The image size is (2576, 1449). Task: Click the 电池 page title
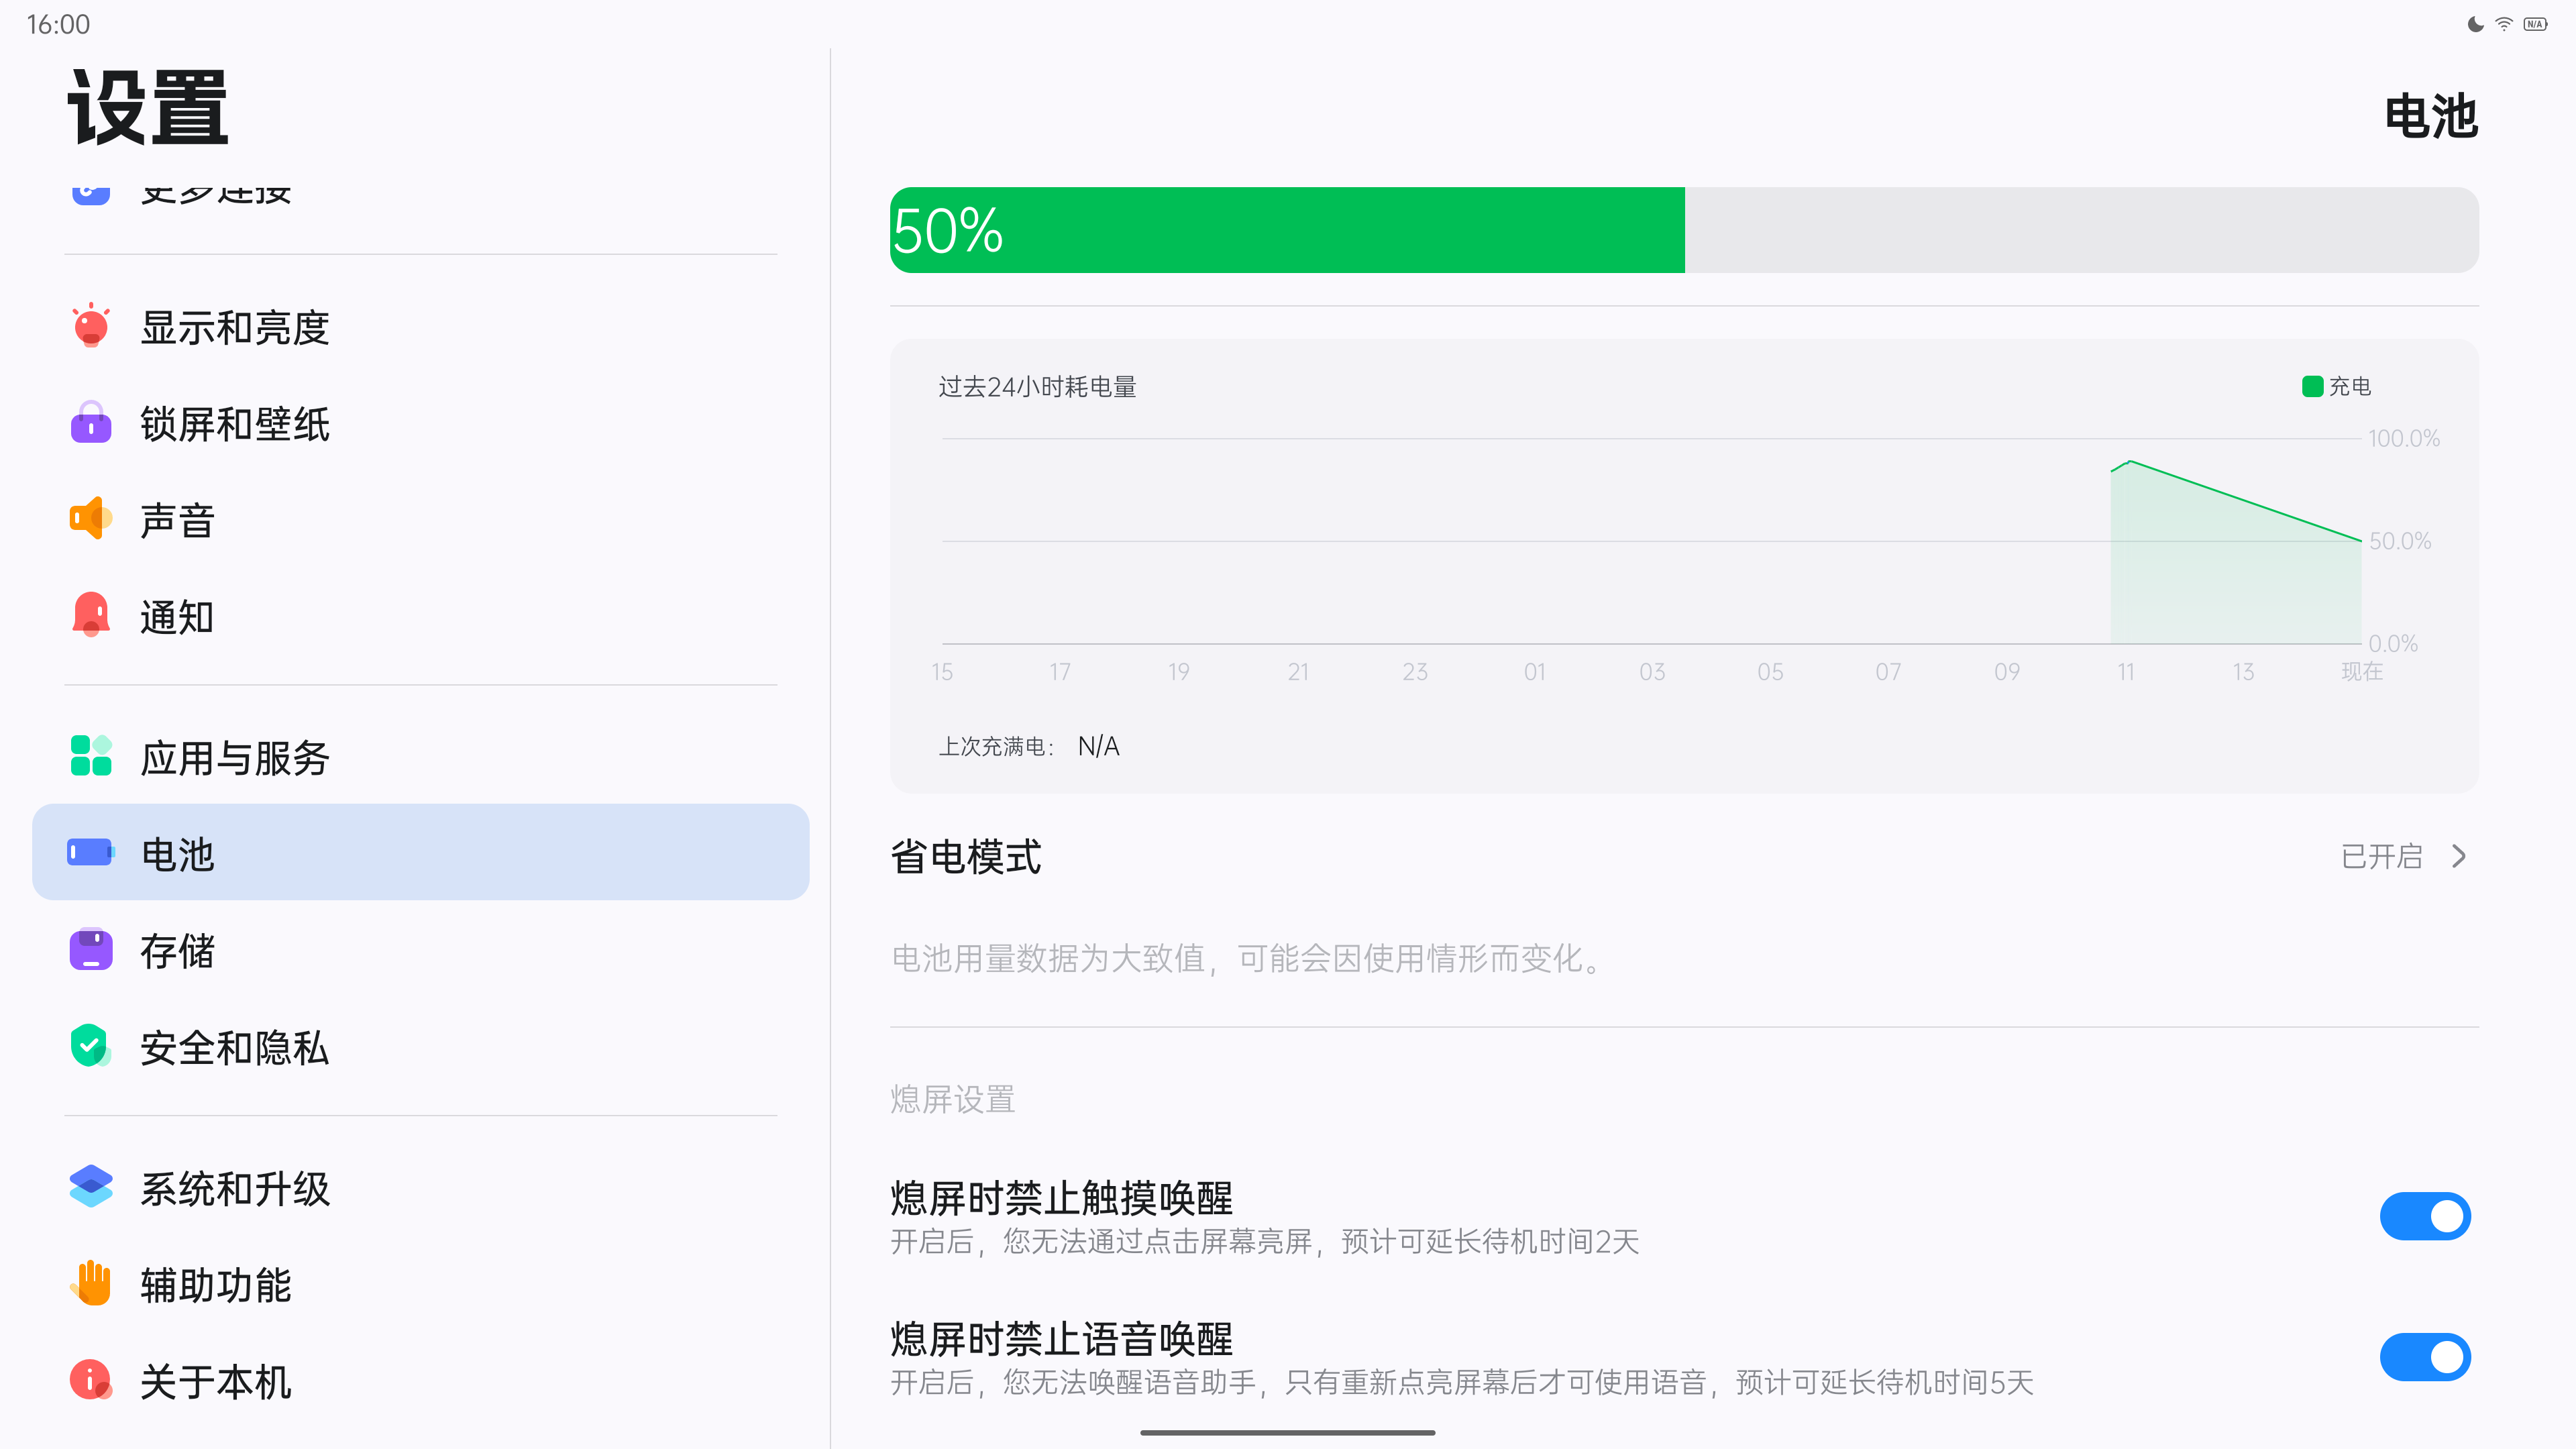coord(2431,116)
